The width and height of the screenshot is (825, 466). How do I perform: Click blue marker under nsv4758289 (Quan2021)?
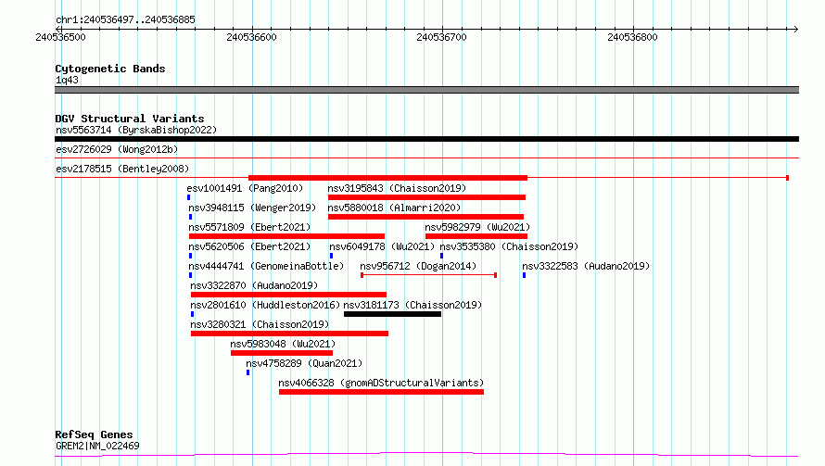[247, 373]
